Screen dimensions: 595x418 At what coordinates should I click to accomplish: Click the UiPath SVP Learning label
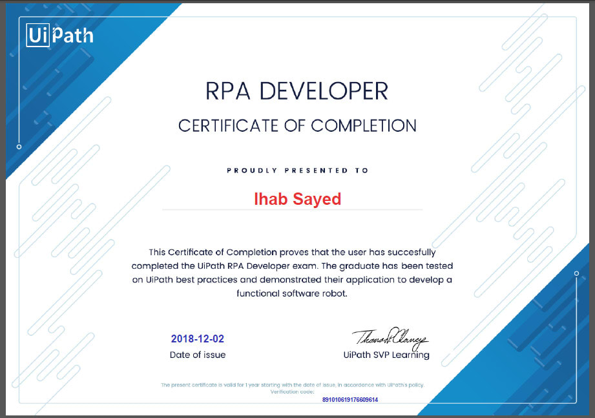pos(386,355)
